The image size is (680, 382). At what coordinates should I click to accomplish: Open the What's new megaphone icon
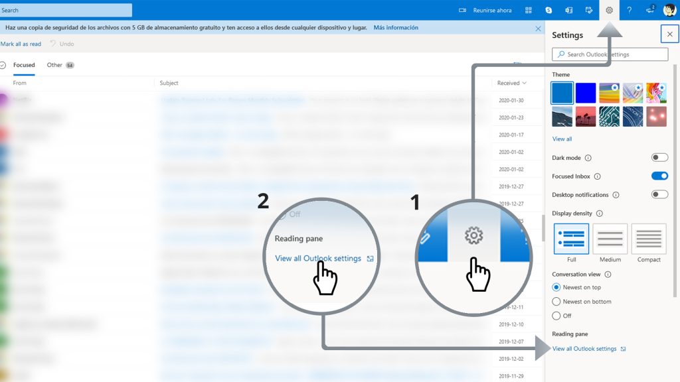[649, 9]
